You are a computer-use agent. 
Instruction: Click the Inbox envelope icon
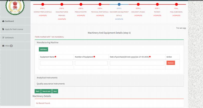(3, 46)
